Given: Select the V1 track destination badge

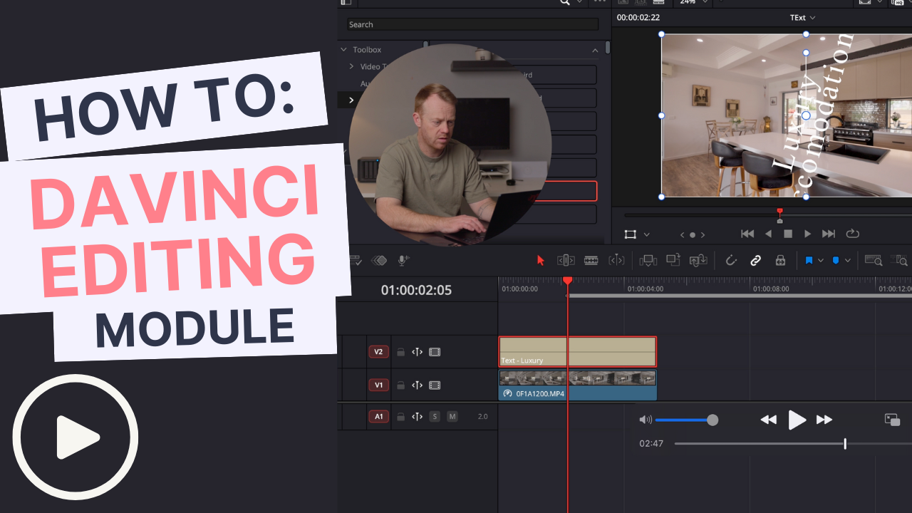Looking at the screenshot, I should 379,385.
